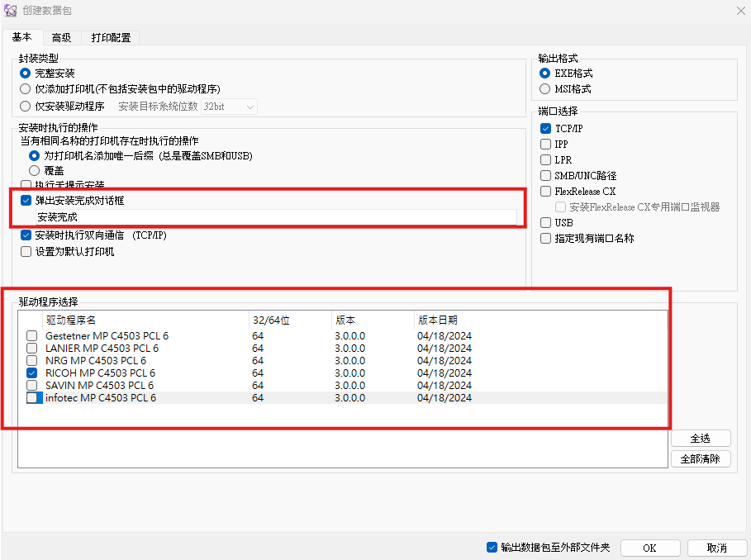Choose 为打印机名添加唯一后缀 option
The width and height of the screenshot is (751, 560).
(x=34, y=155)
